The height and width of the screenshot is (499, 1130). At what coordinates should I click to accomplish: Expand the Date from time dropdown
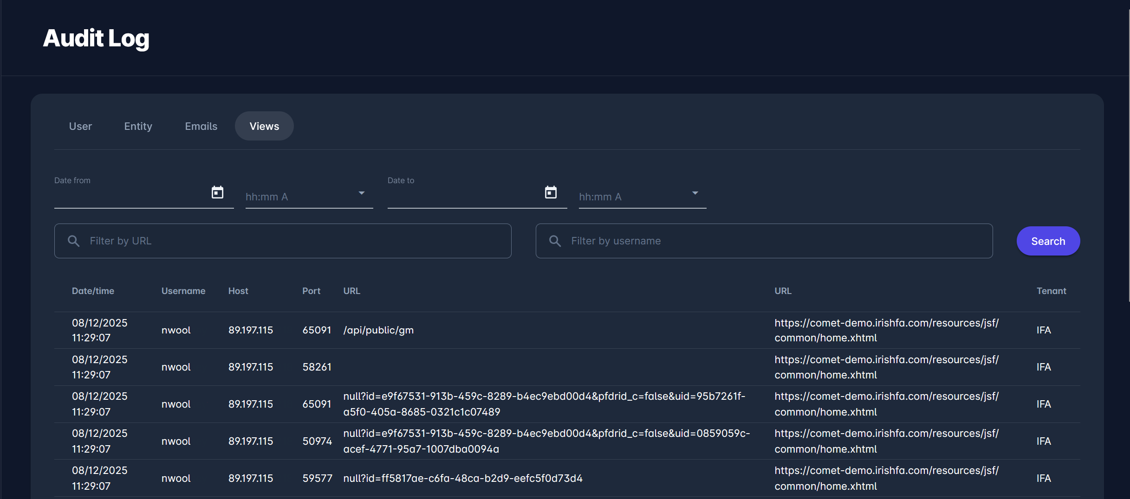pos(361,193)
